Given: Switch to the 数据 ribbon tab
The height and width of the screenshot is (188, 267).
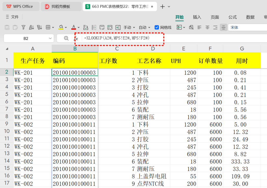Looking at the screenshot, I should [x=250, y=17].
